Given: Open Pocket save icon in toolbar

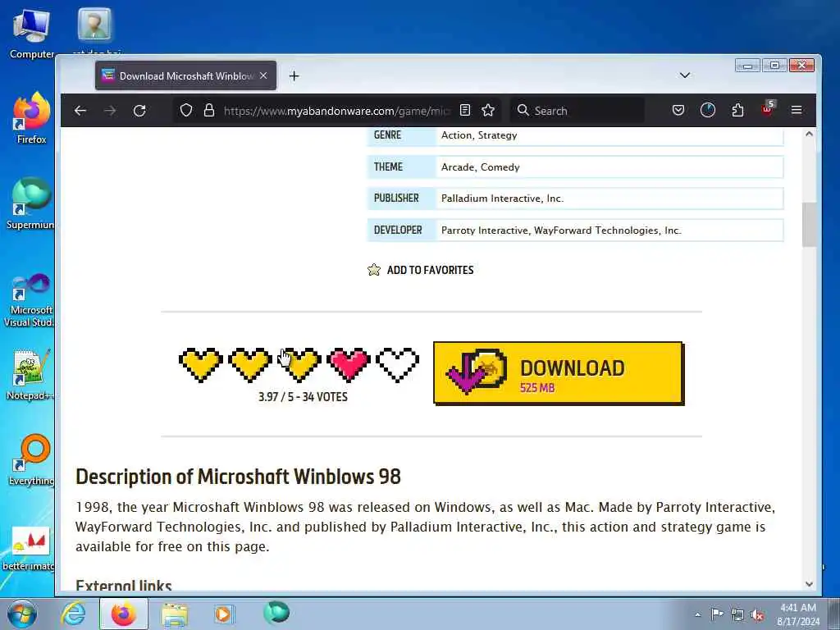Looking at the screenshot, I should [678, 111].
